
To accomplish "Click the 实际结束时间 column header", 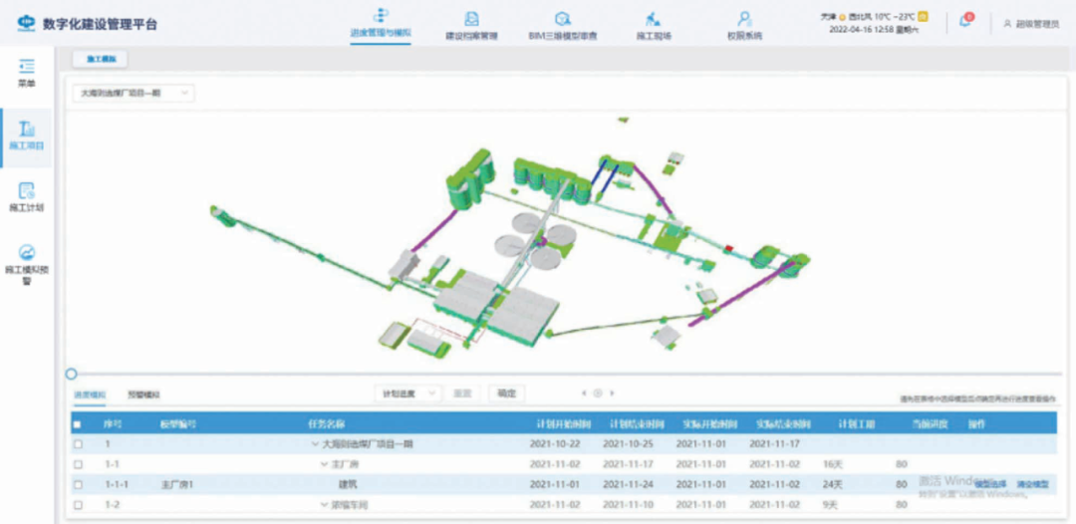I will pos(784,424).
